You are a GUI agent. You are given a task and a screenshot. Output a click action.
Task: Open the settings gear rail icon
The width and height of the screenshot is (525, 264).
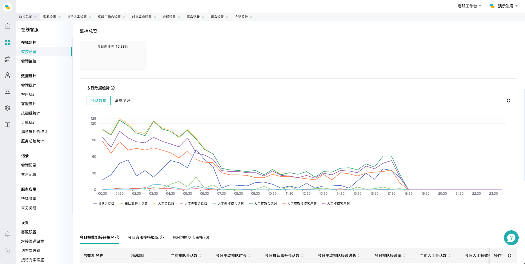[x=7, y=108]
